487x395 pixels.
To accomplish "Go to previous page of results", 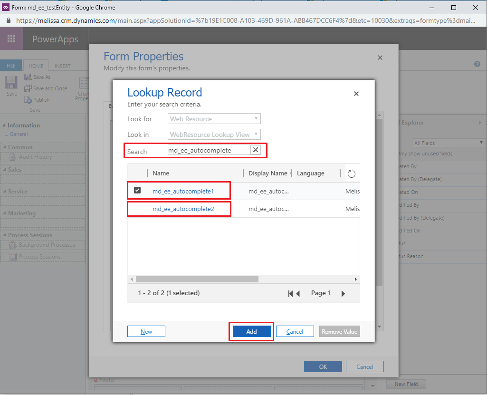I will click(x=298, y=294).
